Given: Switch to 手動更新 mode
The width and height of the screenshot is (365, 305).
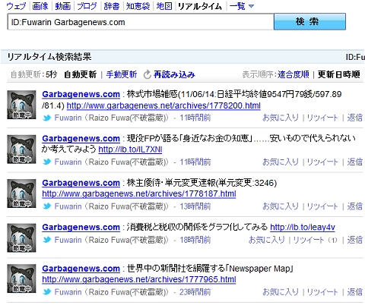Looking at the screenshot, I should click(122, 74).
